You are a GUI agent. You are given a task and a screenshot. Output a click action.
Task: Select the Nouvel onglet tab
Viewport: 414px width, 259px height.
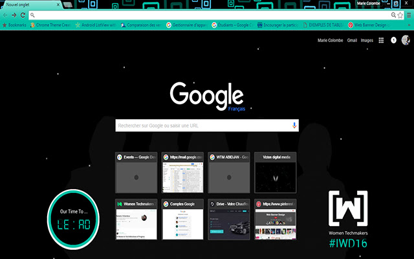(x=31, y=5)
